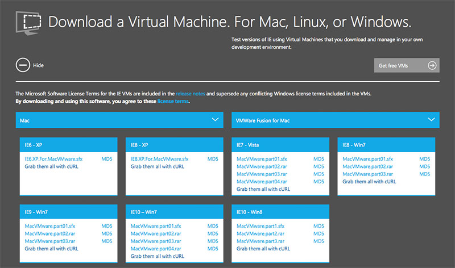Click the virtual machine monitor icon
The width and height of the screenshot is (455, 268).
[x=28, y=23]
